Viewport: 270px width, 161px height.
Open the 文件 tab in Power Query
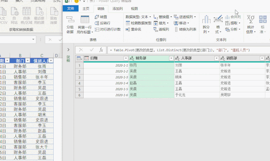point(71,8)
